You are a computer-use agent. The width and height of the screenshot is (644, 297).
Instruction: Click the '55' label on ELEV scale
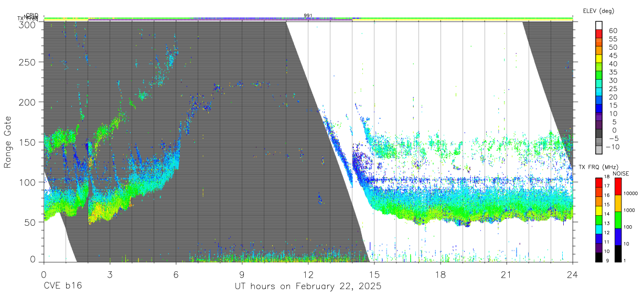pos(613,39)
